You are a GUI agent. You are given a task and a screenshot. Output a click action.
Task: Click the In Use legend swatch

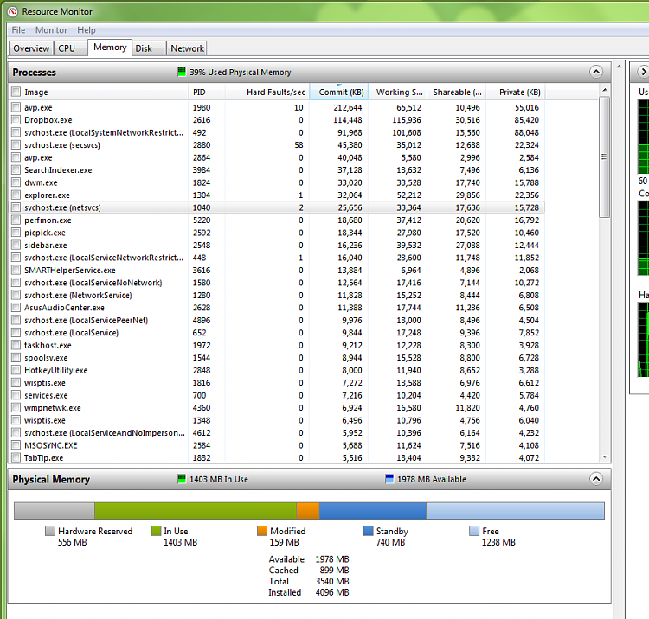click(156, 531)
